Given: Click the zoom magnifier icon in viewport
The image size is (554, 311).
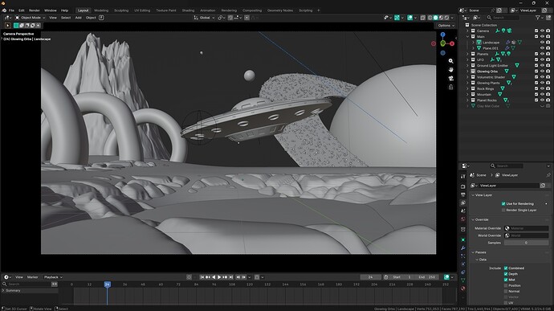Looking at the screenshot, I should (451, 61).
